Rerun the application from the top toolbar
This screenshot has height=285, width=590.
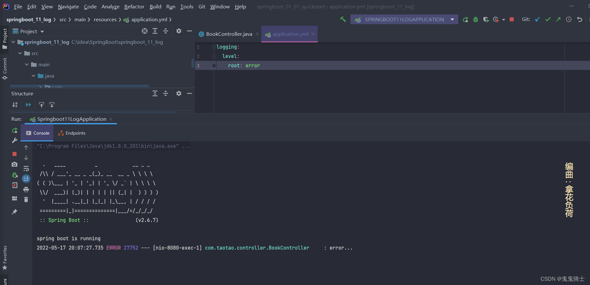(465, 20)
